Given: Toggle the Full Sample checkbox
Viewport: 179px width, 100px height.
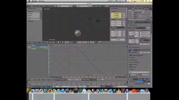Looking at the screenshot, I should 129,52.
